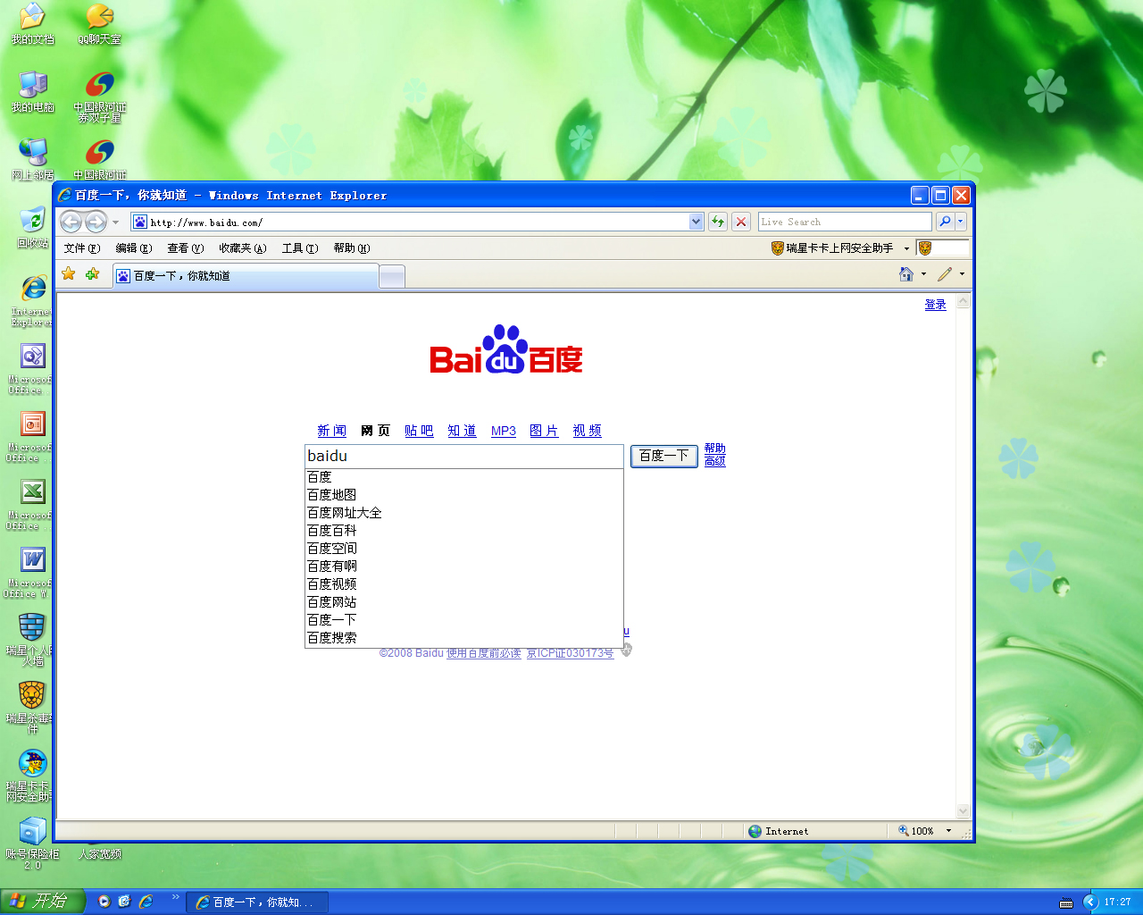The width and height of the screenshot is (1143, 915).
Task: Click the 登录 login link
Action: [x=935, y=305]
